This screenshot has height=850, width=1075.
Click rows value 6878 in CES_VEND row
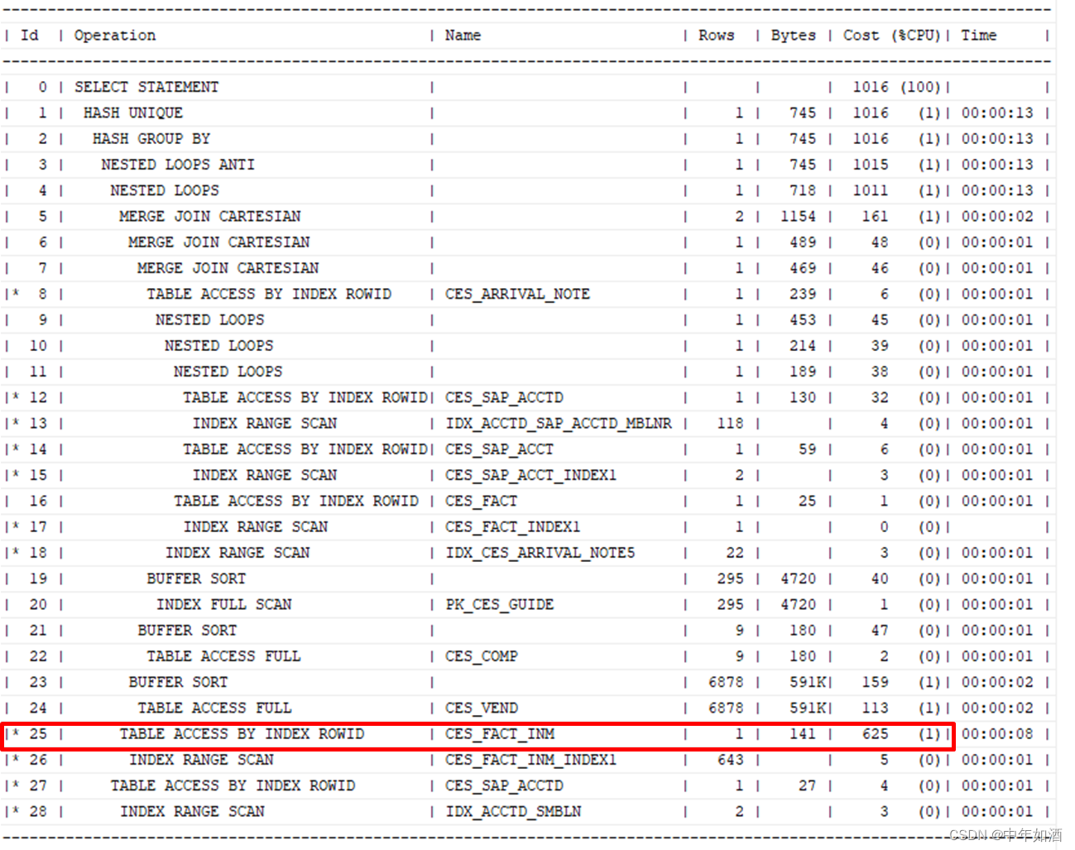point(726,708)
